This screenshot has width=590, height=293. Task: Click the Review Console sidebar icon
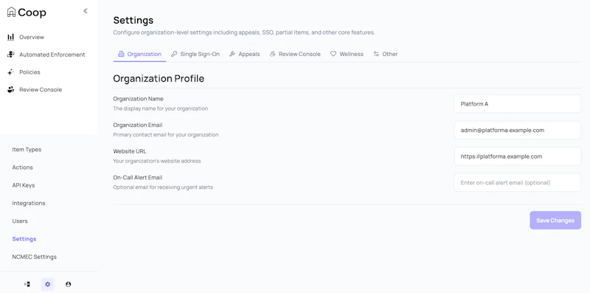pos(10,89)
